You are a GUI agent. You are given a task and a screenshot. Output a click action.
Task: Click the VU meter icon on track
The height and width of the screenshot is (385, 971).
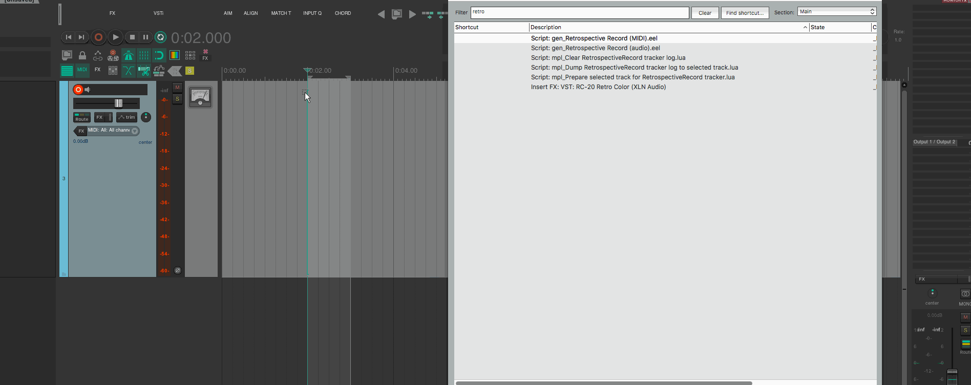pos(200,97)
